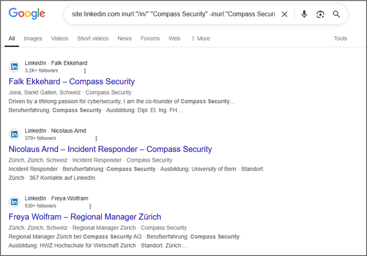Screen dimensions: 367x256
Task: Switch to the News tab
Action: click(x=125, y=39)
